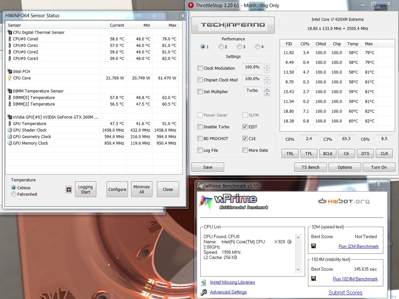Click the Min column header in HWiNFO64

point(139,25)
